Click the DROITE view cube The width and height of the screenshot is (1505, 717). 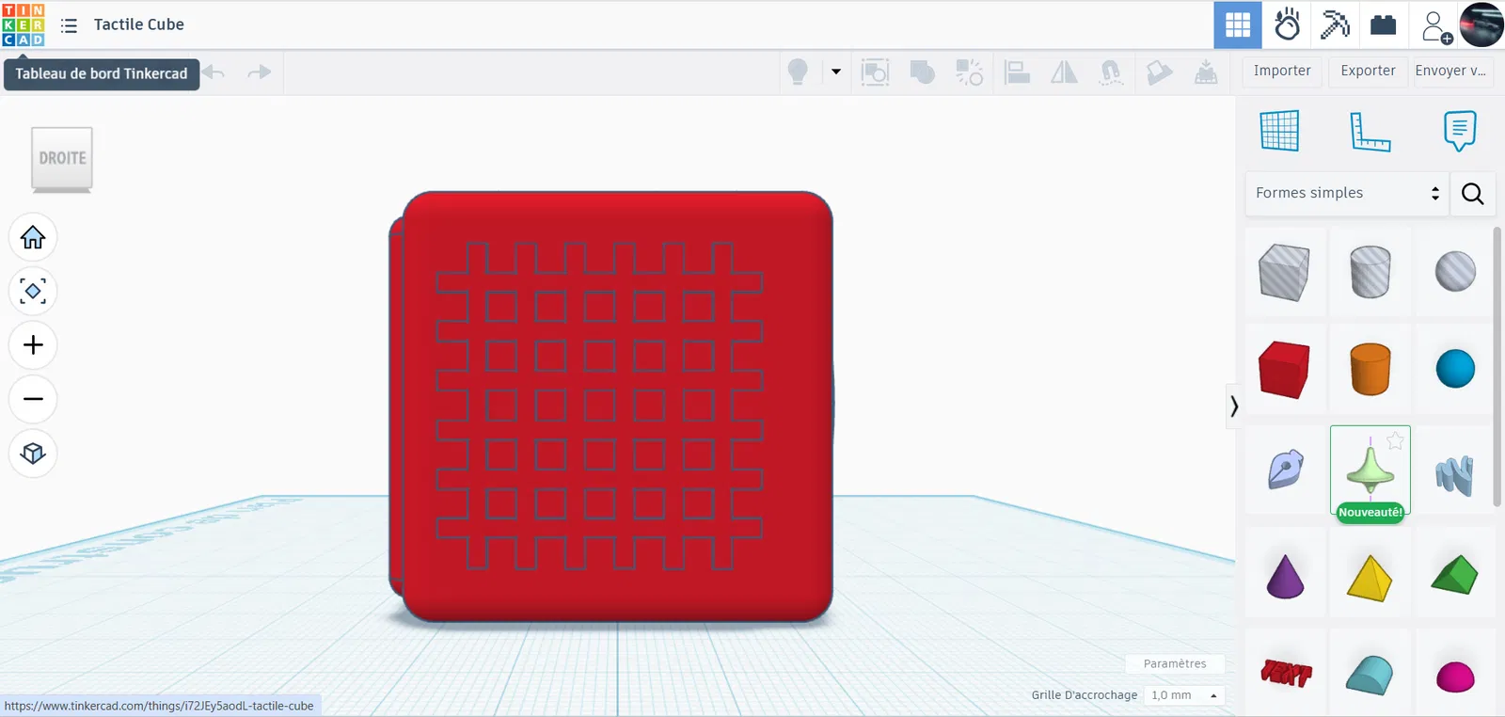click(62, 159)
